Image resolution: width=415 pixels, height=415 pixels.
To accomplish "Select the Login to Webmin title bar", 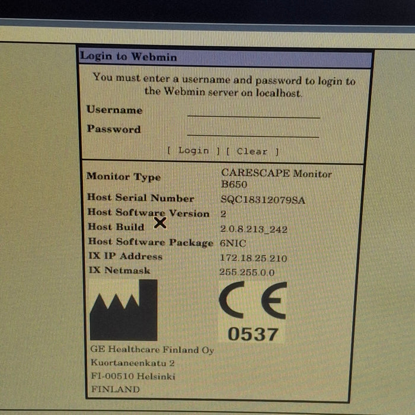I will pyautogui.click(x=225, y=58).
